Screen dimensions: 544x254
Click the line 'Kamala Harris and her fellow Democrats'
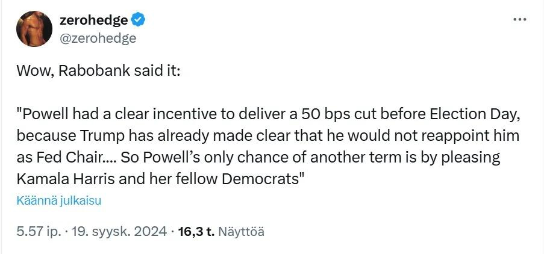point(159,179)
